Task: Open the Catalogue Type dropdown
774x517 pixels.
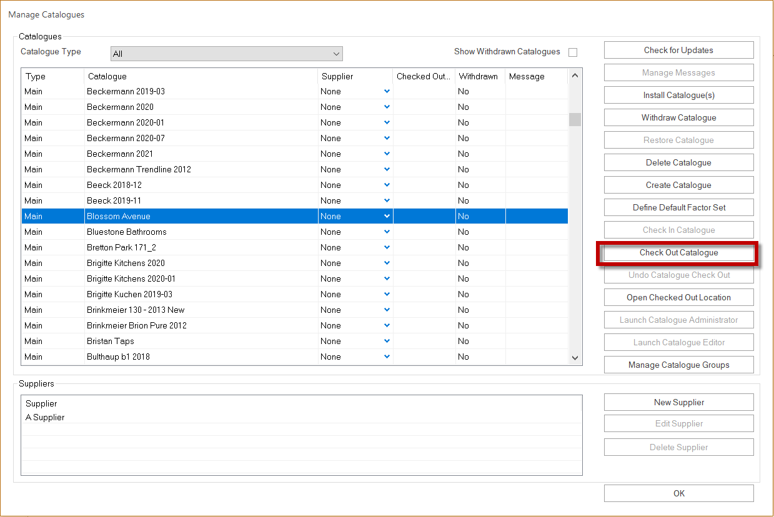Action: click(x=226, y=54)
